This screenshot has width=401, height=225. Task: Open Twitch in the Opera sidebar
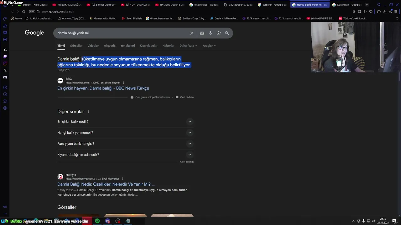5,57
